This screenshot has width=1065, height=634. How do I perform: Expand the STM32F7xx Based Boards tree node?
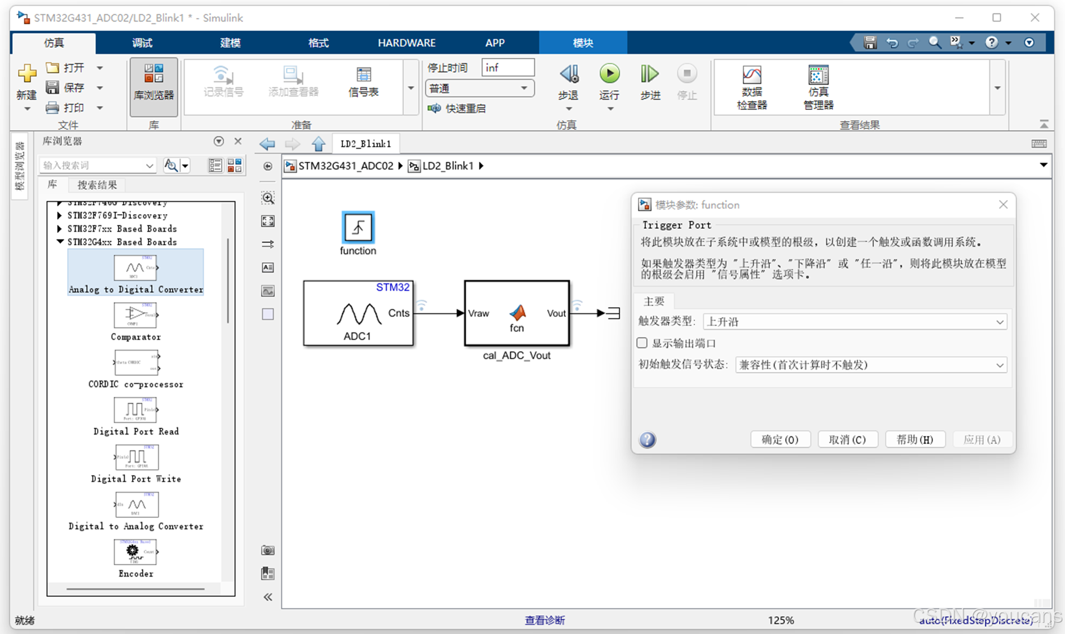pyautogui.click(x=60, y=228)
